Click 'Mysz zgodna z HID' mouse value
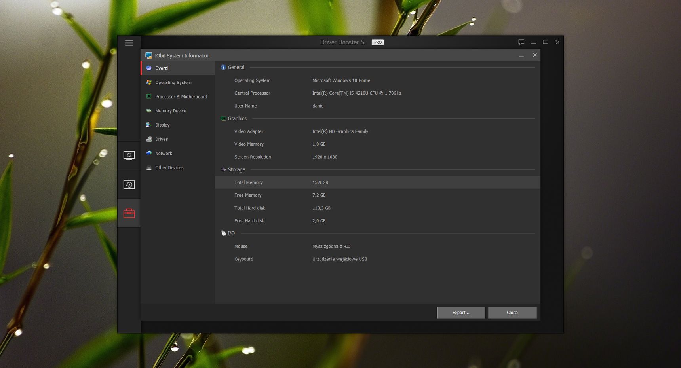681x368 pixels. [331, 246]
